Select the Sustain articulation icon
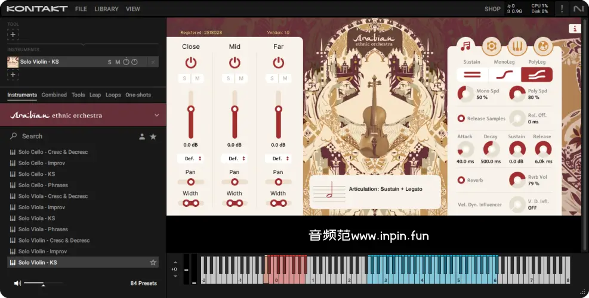 (472, 74)
